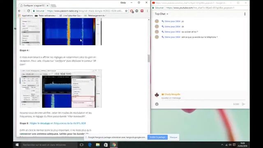This screenshot has width=263, height=148.
Task: Open Task View on the taskbar
Action: (81, 145)
